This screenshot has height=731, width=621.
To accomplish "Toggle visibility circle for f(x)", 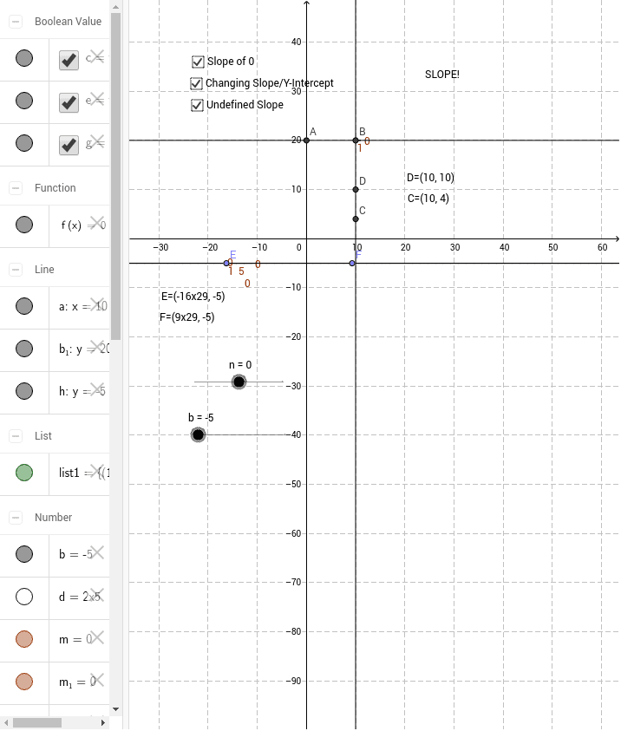I will [x=24, y=225].
